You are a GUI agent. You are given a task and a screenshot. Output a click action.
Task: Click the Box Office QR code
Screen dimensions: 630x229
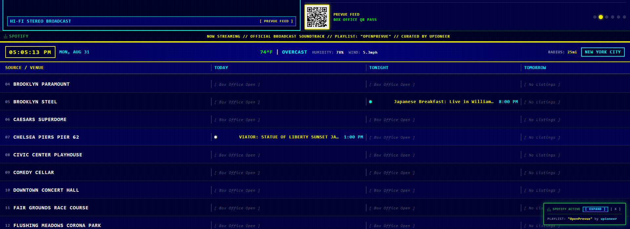coord(317,17)
